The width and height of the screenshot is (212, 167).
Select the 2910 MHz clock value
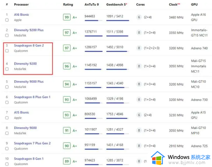pyautogui.click(x=176, y=146)
